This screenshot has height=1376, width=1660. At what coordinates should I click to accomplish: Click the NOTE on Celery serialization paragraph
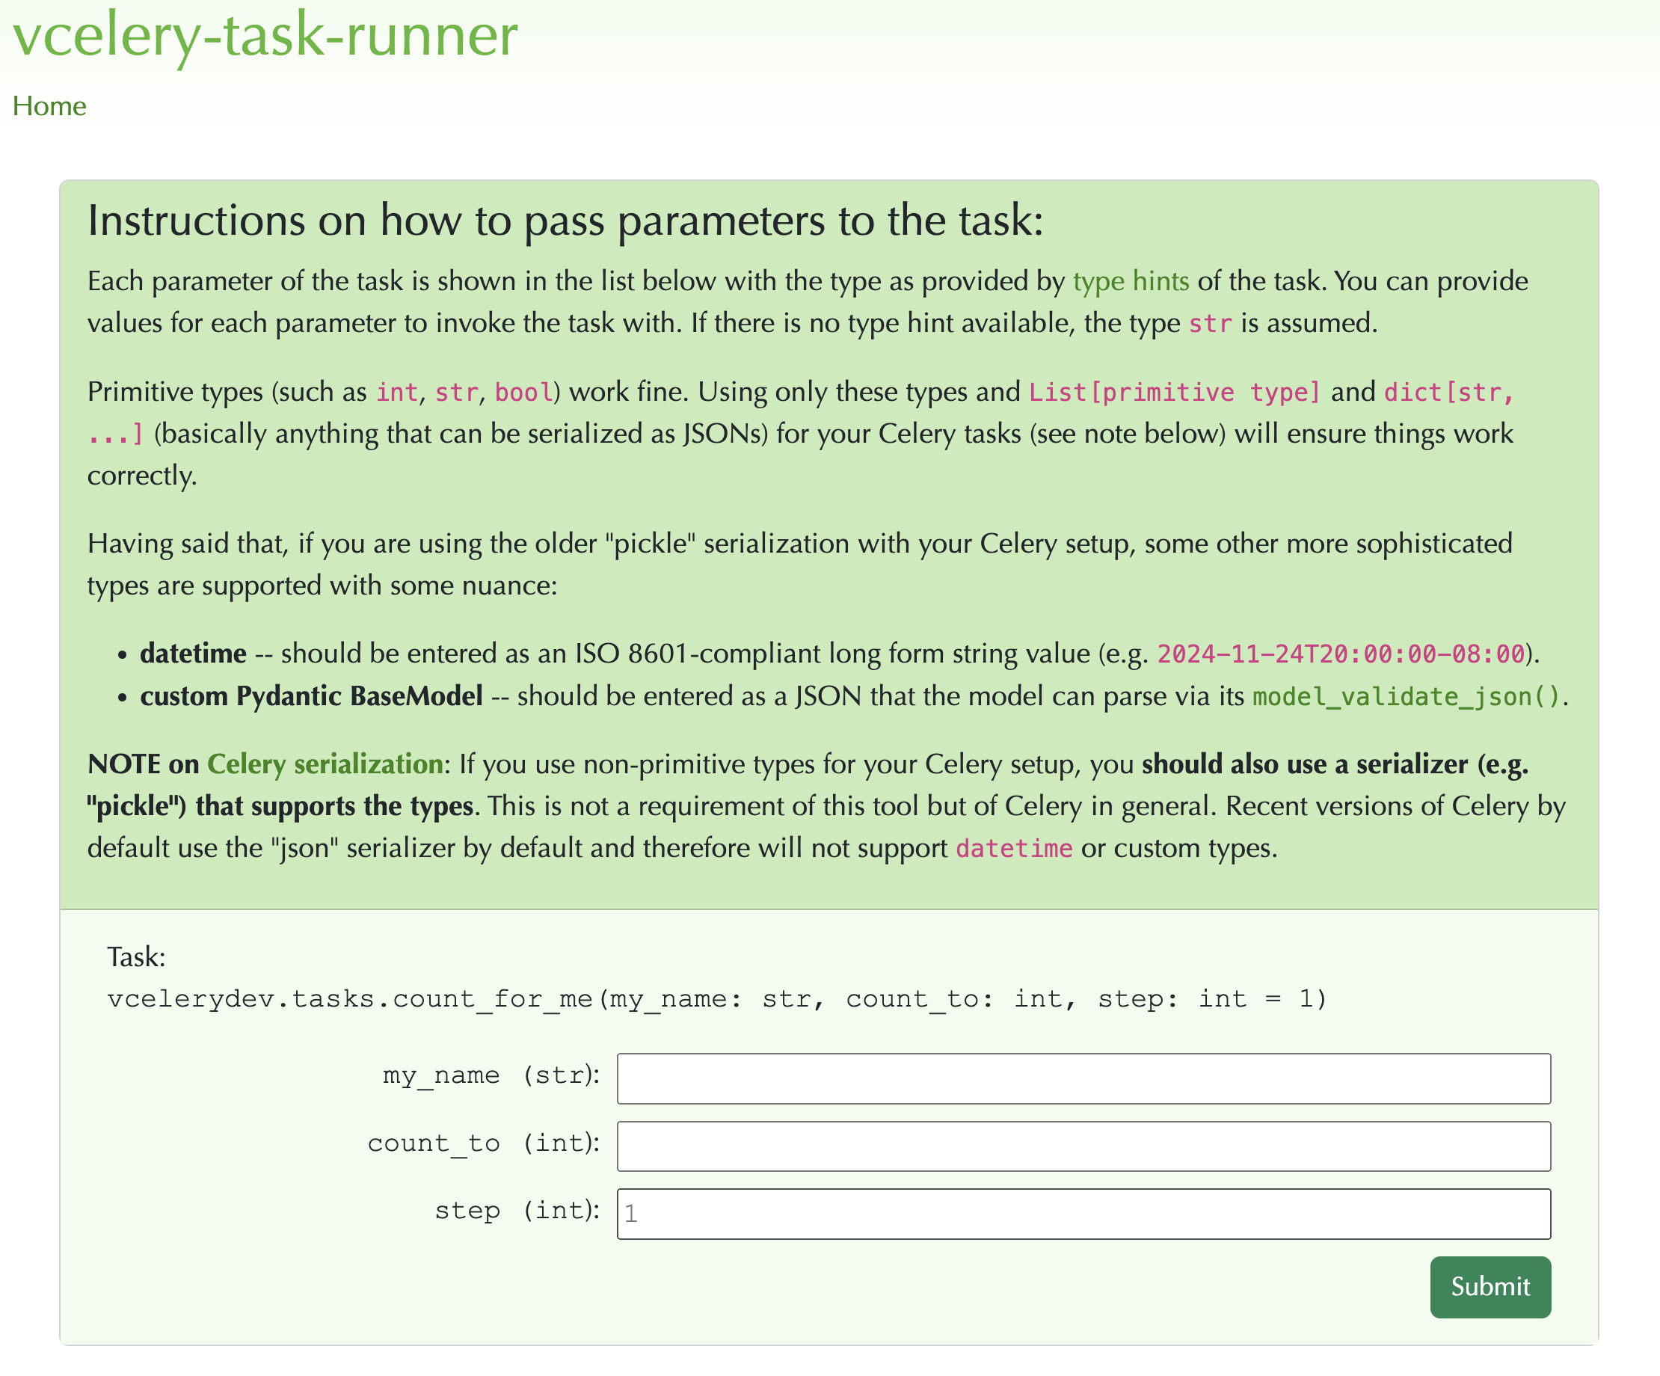(790, 805)
